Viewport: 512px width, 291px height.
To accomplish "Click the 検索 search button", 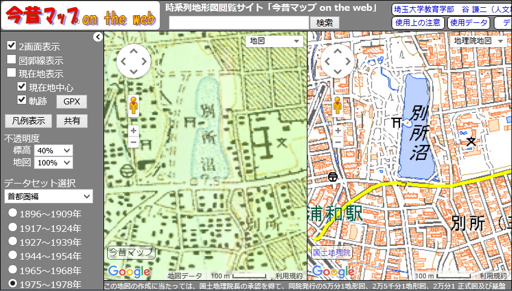I will [324, 23].
